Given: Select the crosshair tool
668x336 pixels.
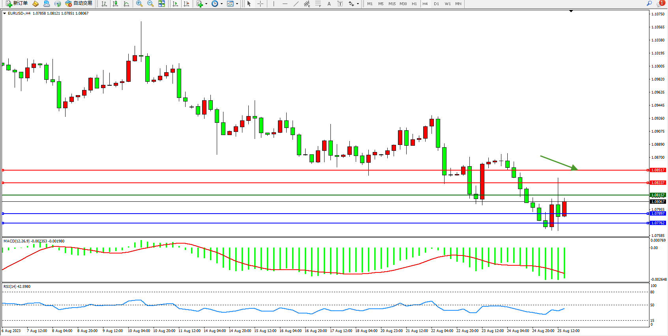Looking at the screenshot, I should (261, 4).
